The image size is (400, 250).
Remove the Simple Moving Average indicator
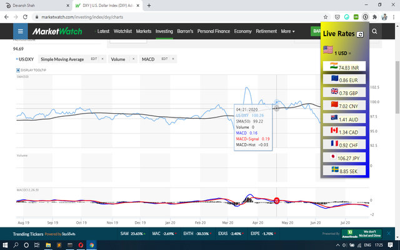[102, 59]
